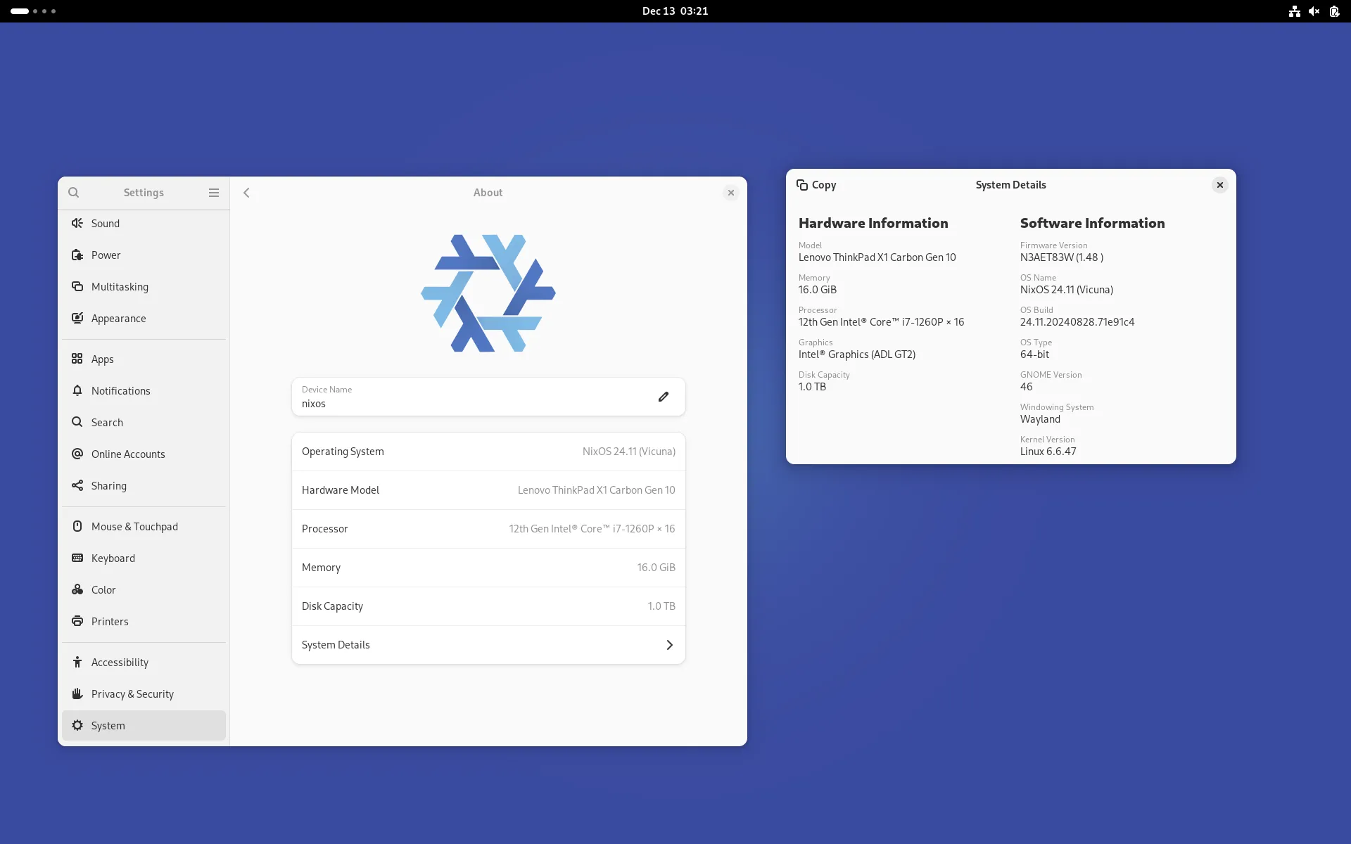Click Model Lenovo ThinkPad X1 Carbon value in details
Viewport: 1351px width, 844px height.
877,257
